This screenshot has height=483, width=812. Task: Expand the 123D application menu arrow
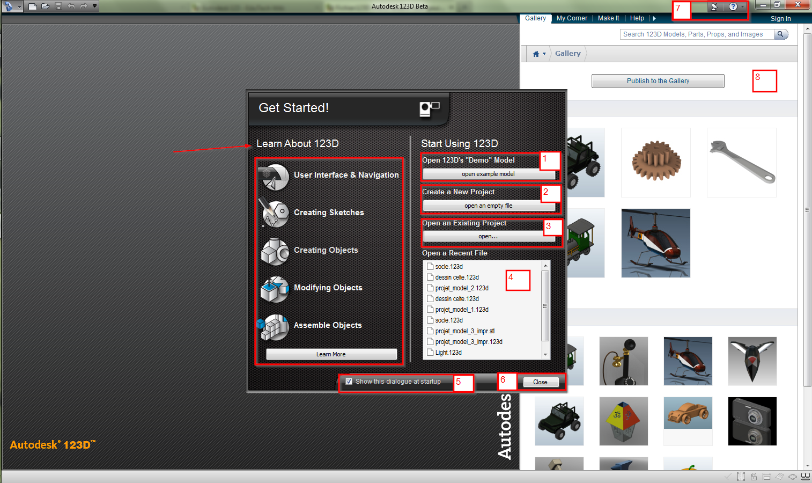(x=19, y=7)
